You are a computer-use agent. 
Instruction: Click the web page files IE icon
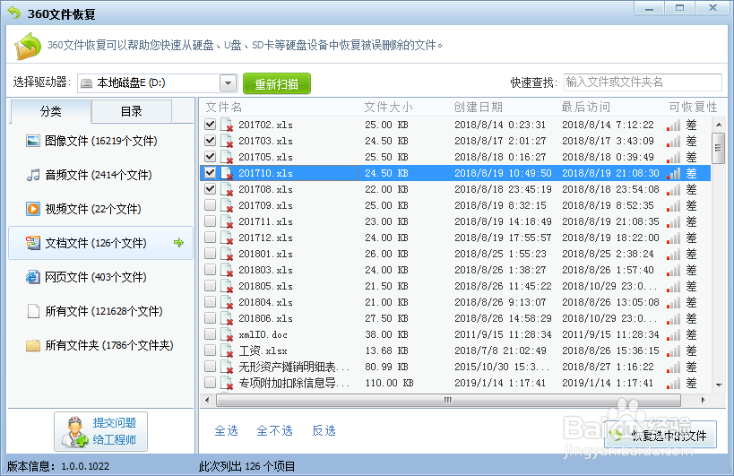33,277
